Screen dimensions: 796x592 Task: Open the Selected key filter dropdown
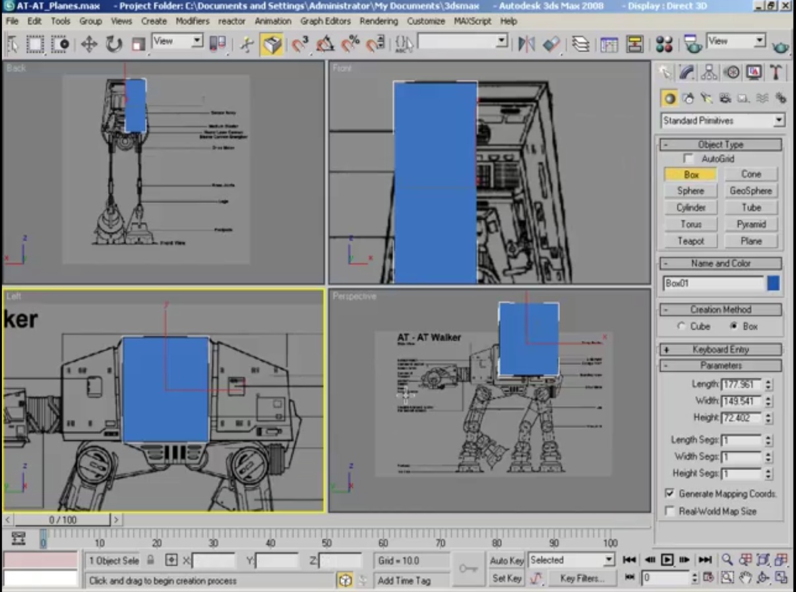[x=571, y=560]
